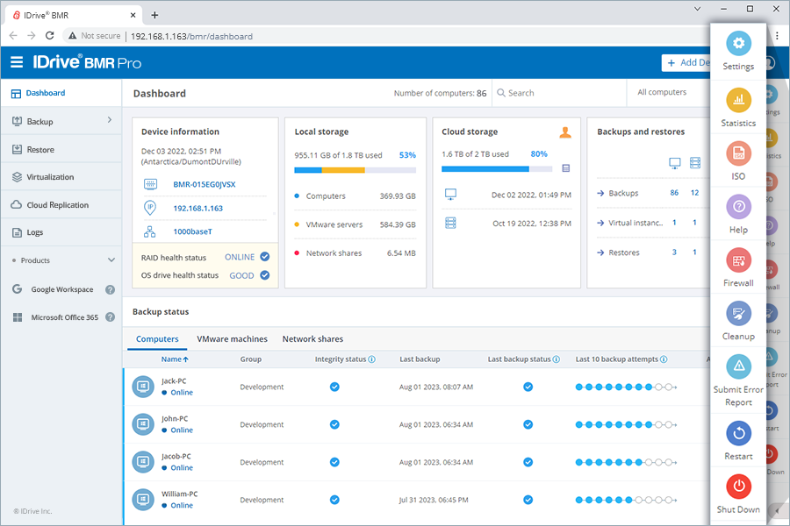Click the red Shut Down icon
Screen dimensions: 790x526
tap(738, 487)
